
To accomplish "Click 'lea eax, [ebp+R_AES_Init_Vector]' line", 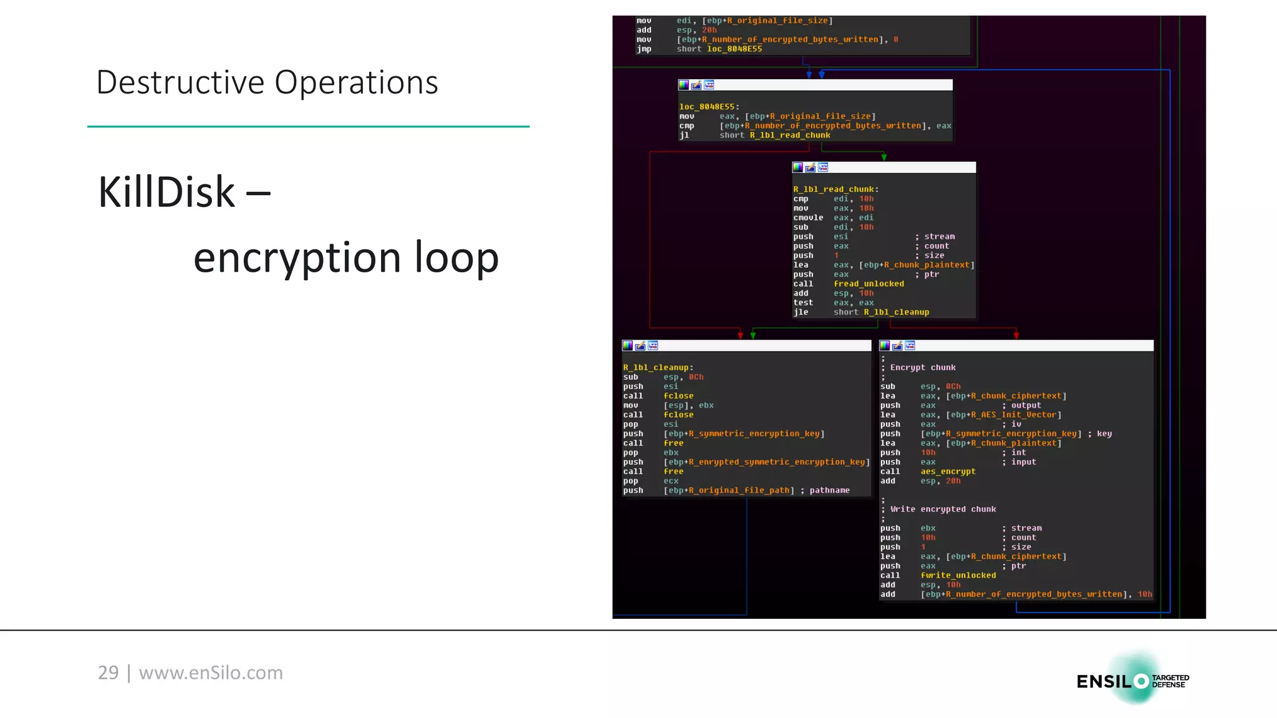I will click(971, 414).
